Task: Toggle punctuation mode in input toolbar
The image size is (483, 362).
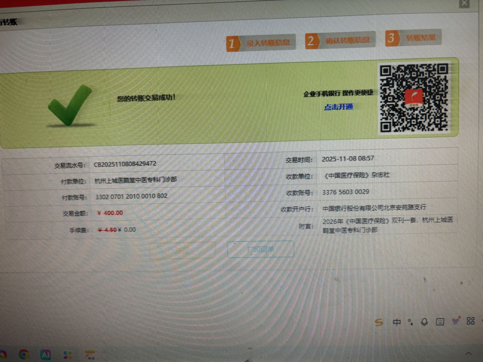Action: pos(410,322)
